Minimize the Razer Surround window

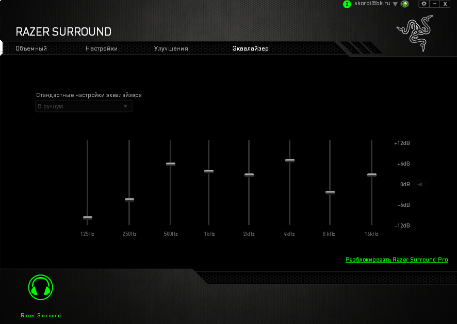coord(434,4)
